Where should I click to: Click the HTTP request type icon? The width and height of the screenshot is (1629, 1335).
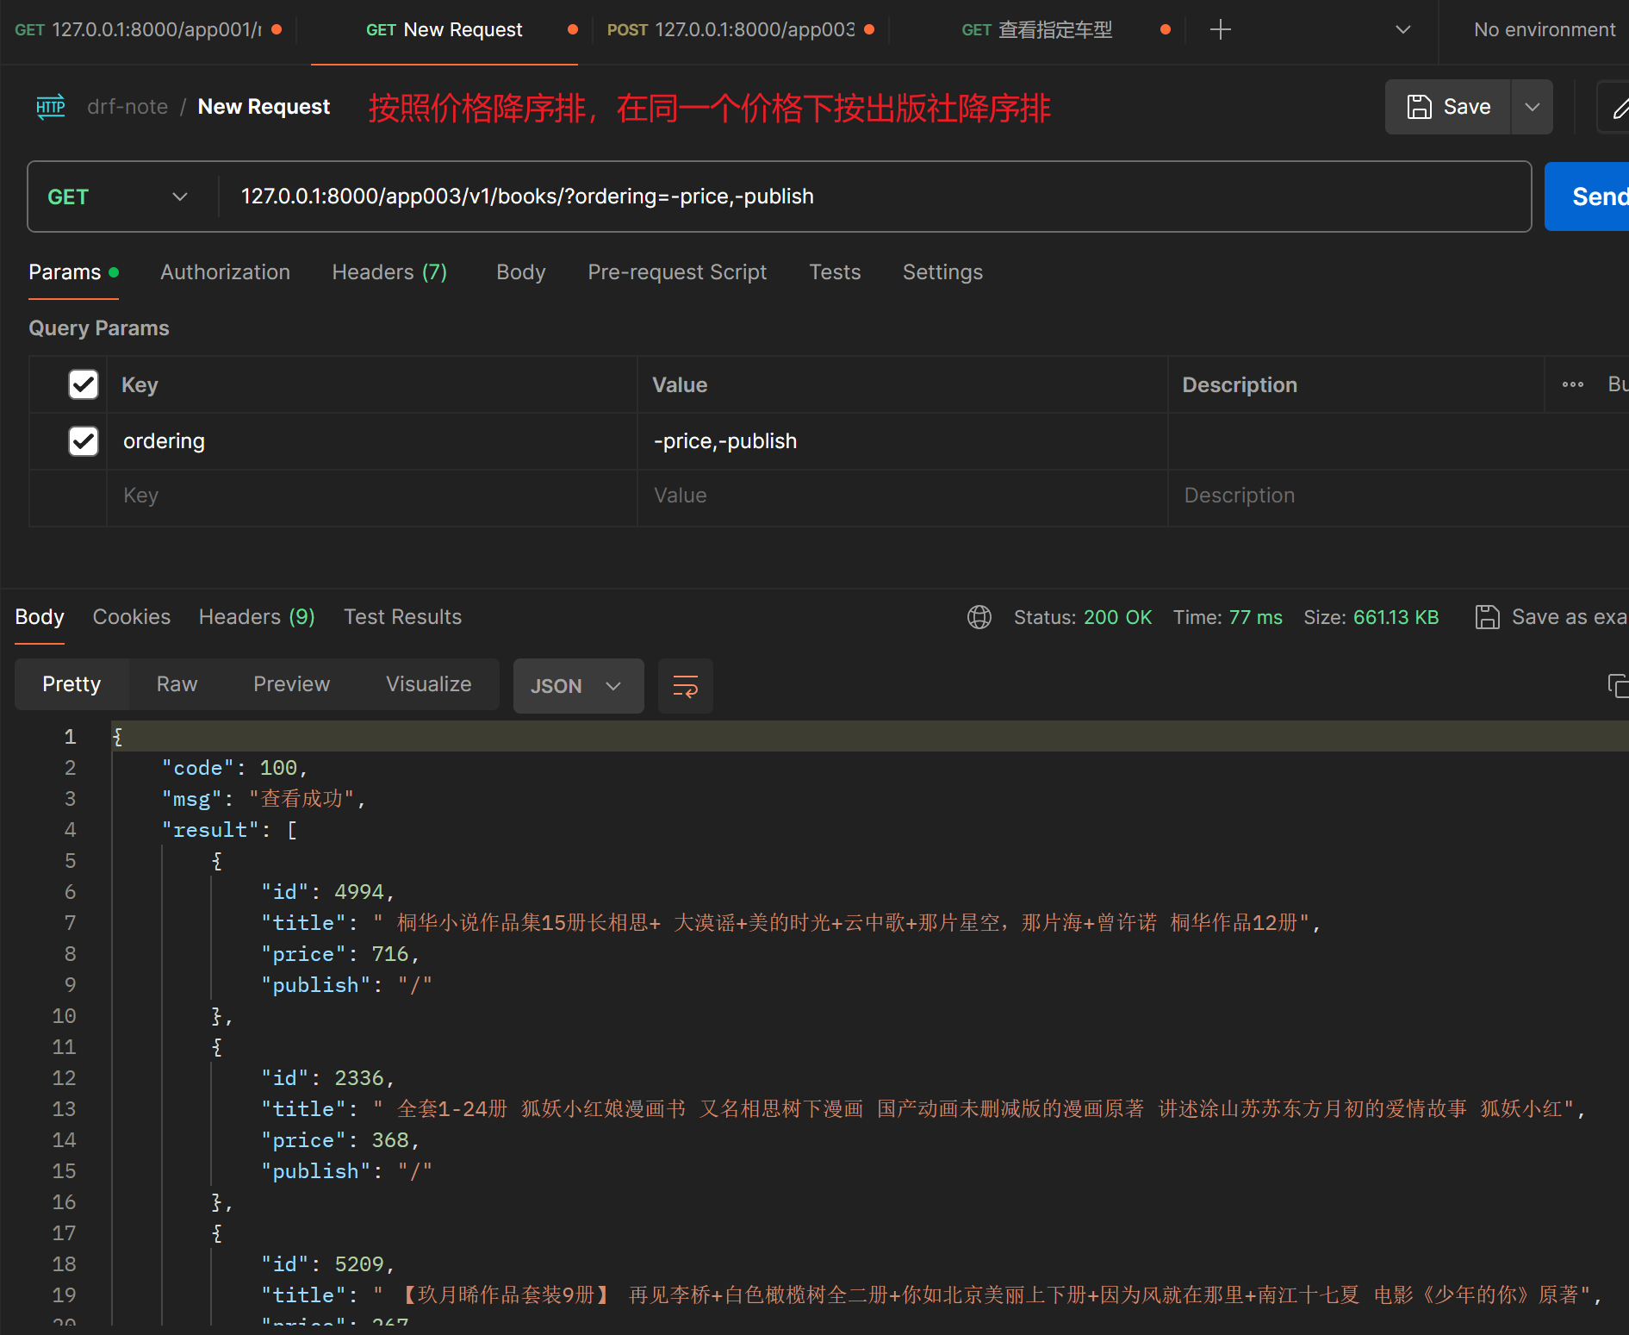pos(51,107)
